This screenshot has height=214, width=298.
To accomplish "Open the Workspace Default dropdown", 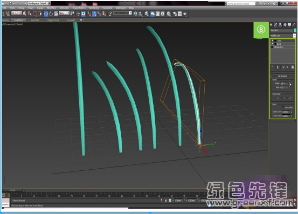I will click(x=49, y=3).
